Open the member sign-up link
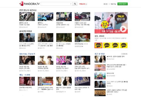141x97 pixels. [113, 4]
